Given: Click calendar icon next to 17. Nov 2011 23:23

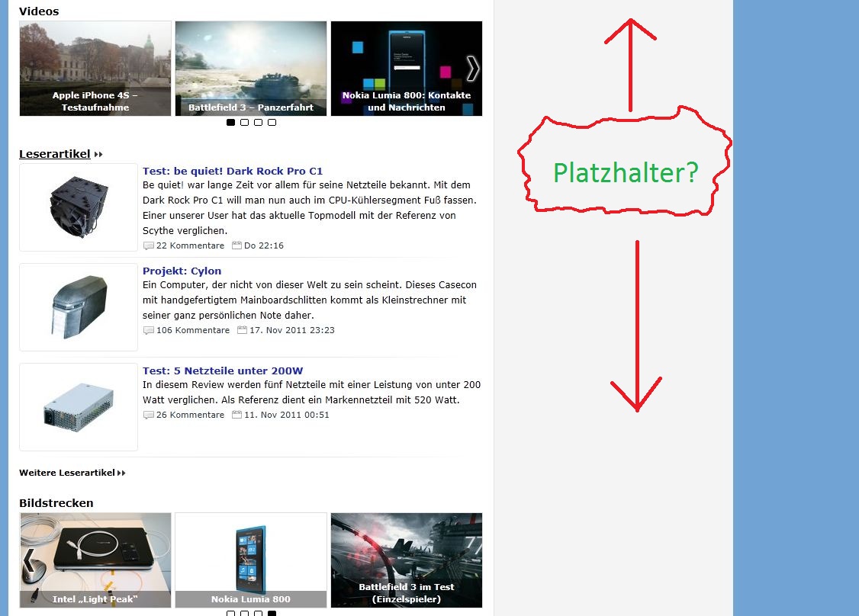Looking at the screenshot, I should click(242, 330).
